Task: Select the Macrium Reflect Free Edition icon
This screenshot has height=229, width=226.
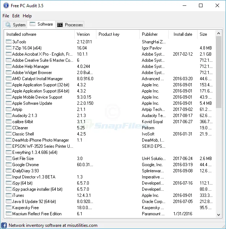Action: pyautogui.click(x=9, y=213)
